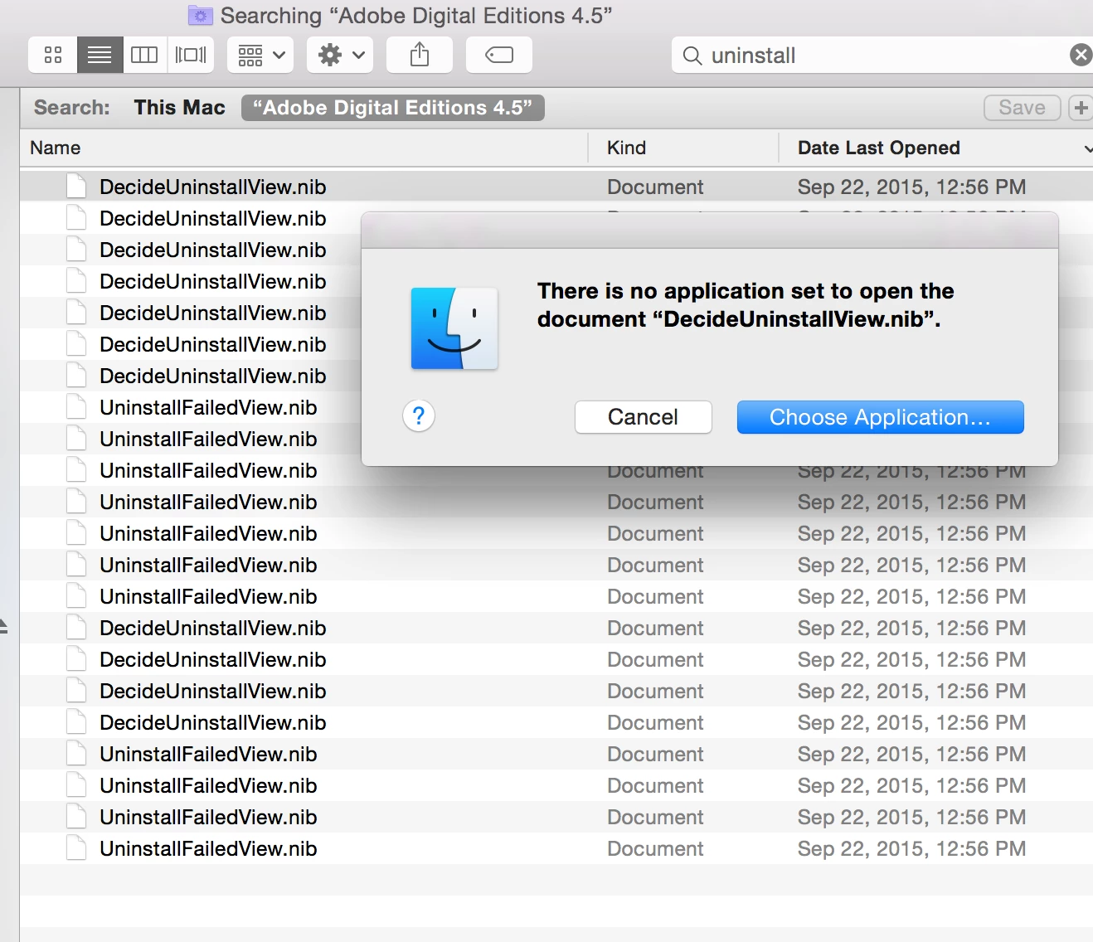Click Cancel in the dialog
1093x942 pixels.
pos(643,417)
